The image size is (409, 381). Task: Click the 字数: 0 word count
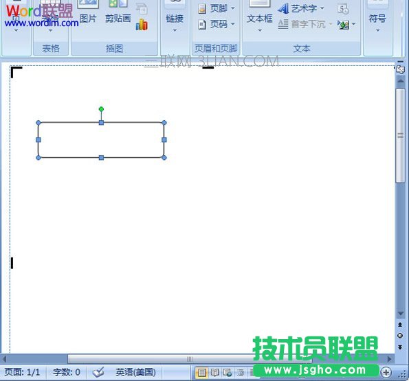tap(67, 372)
